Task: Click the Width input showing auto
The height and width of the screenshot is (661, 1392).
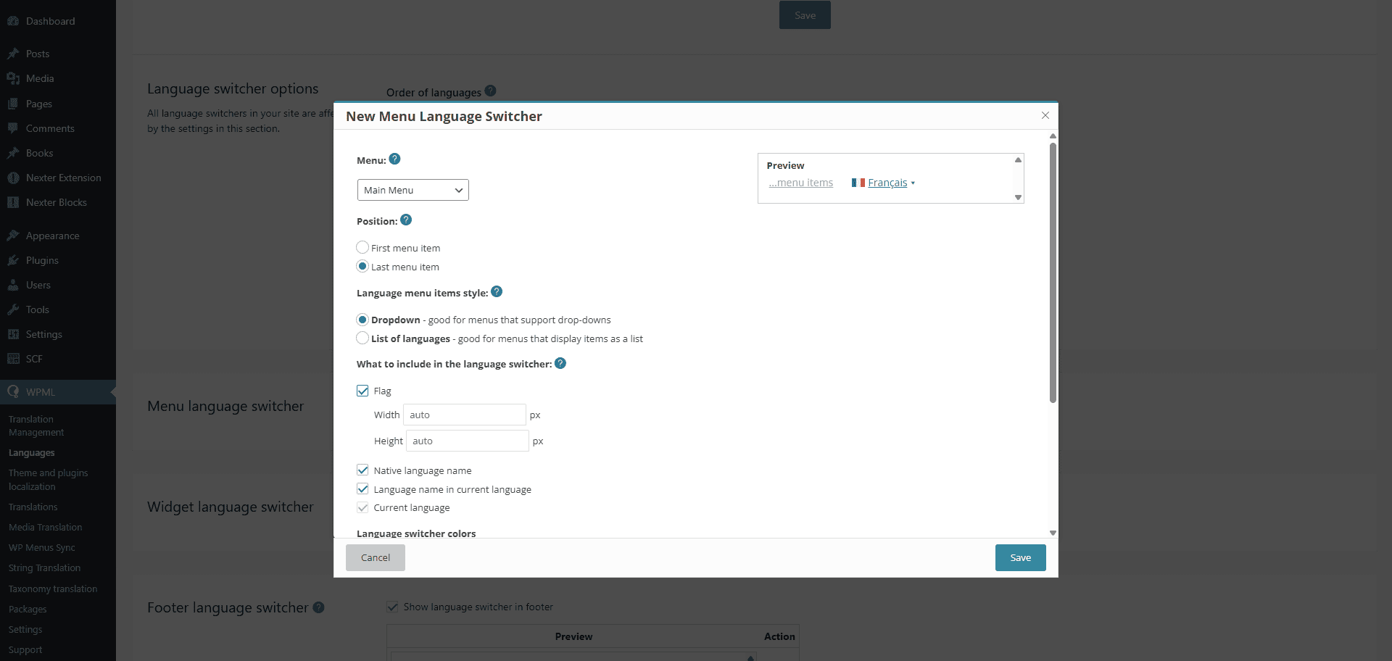Action: [x=464, y=415]
